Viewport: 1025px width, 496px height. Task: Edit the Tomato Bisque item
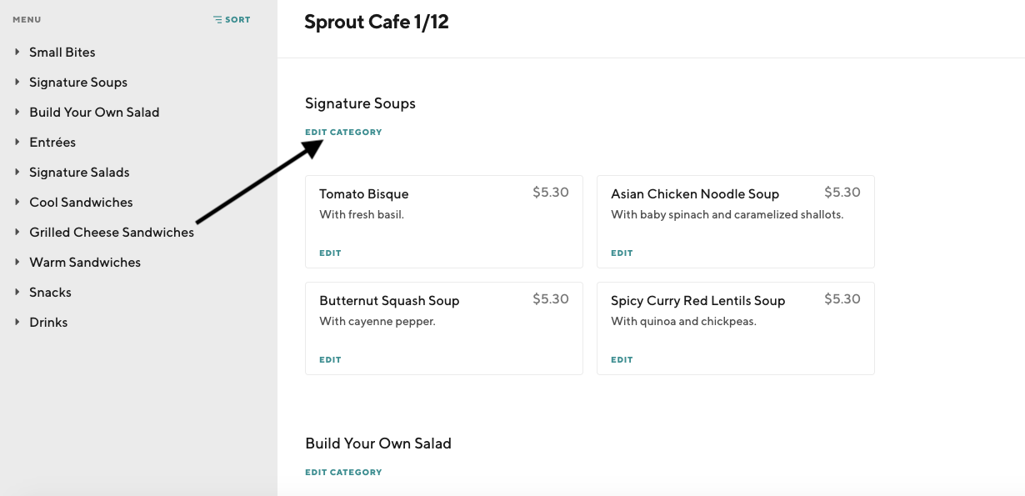(x=330, y=253)
